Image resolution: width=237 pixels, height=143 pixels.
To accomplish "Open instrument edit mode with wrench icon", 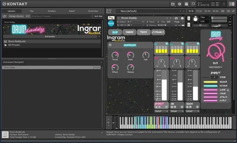I will point(111,18).
